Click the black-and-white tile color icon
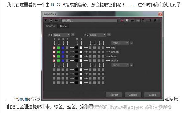 tap(127, 21)
